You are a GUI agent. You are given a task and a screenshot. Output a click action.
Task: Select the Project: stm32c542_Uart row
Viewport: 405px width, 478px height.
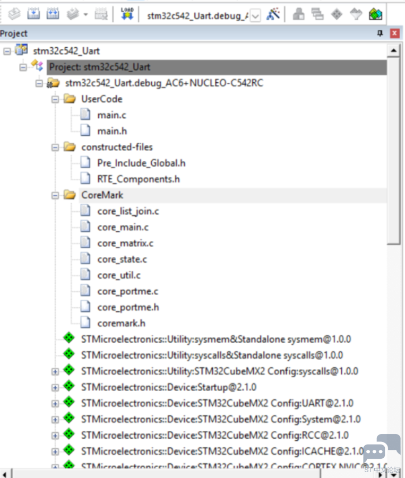217,67
